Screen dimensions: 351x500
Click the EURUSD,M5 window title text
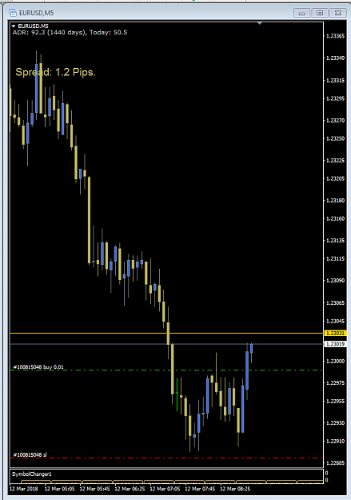[36, 13]
